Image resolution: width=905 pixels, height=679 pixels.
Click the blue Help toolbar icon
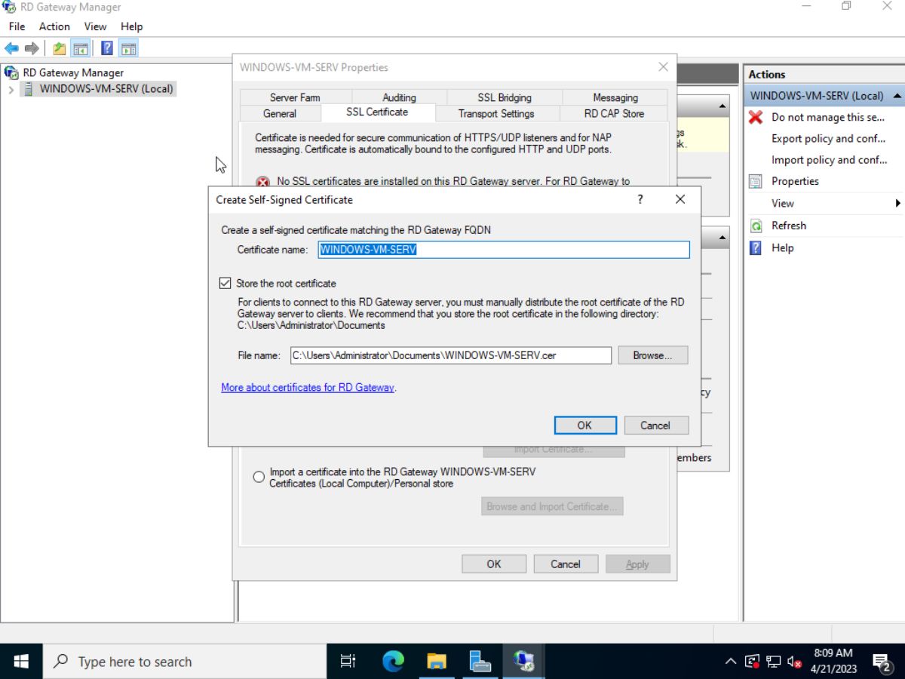(x=107, y=48)
